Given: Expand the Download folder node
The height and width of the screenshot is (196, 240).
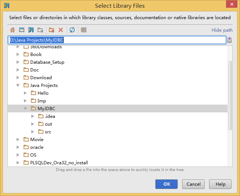Looking at the screenshot, I should tap(18, 77).
